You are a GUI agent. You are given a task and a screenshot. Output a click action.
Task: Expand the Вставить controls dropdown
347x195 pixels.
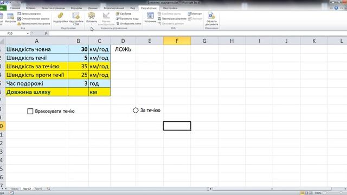[x=92, y=18]
